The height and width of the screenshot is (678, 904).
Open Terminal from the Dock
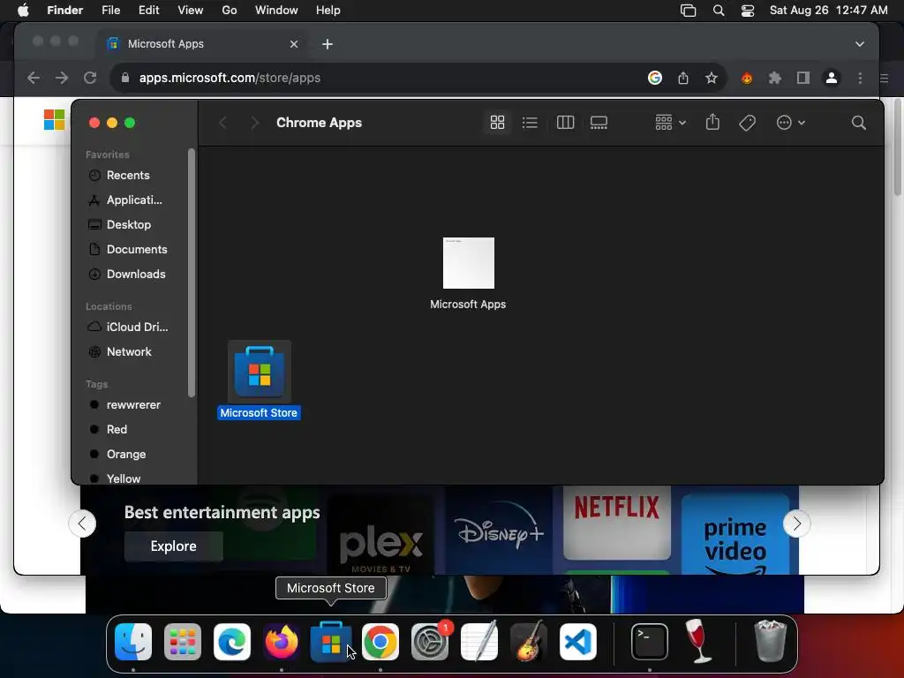pyautogui.click(x=650, y=642)
